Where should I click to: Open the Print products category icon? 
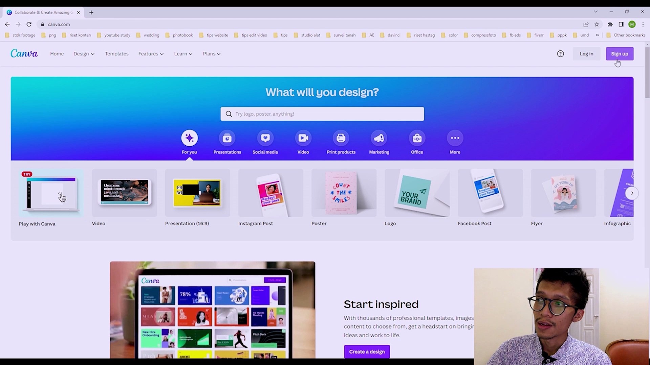tap(341, 138)
